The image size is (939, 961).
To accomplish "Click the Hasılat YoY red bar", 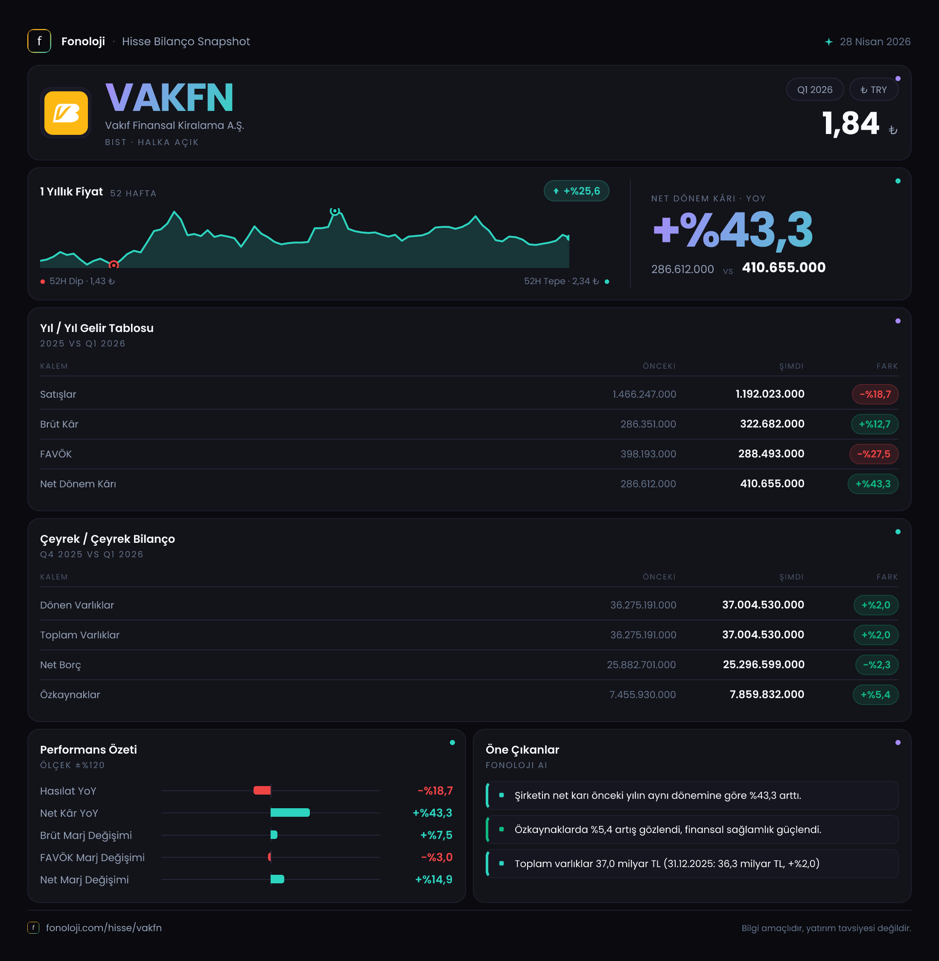I will tap(262, 790).
